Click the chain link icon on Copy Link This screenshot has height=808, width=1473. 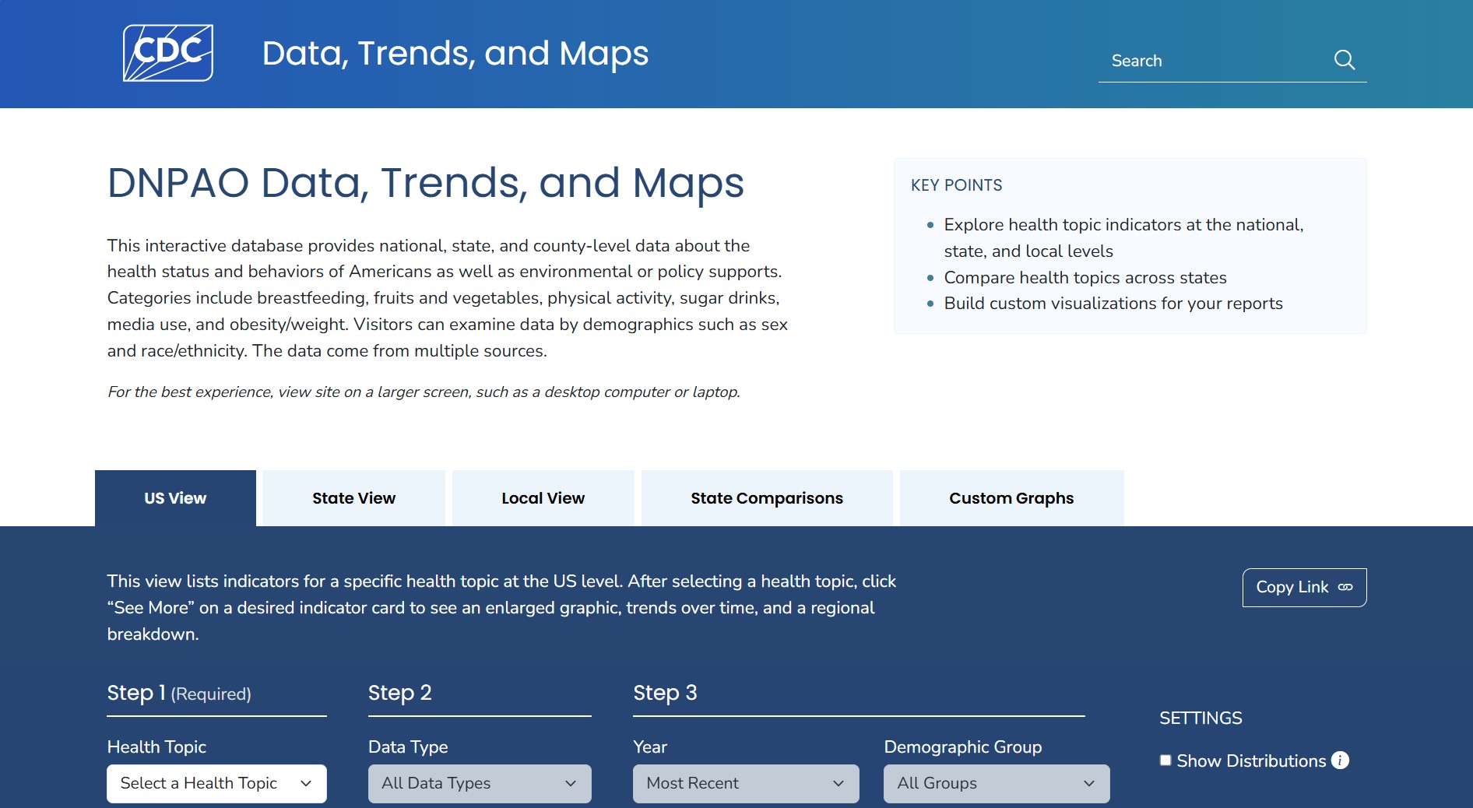[x=1346, y=588]
